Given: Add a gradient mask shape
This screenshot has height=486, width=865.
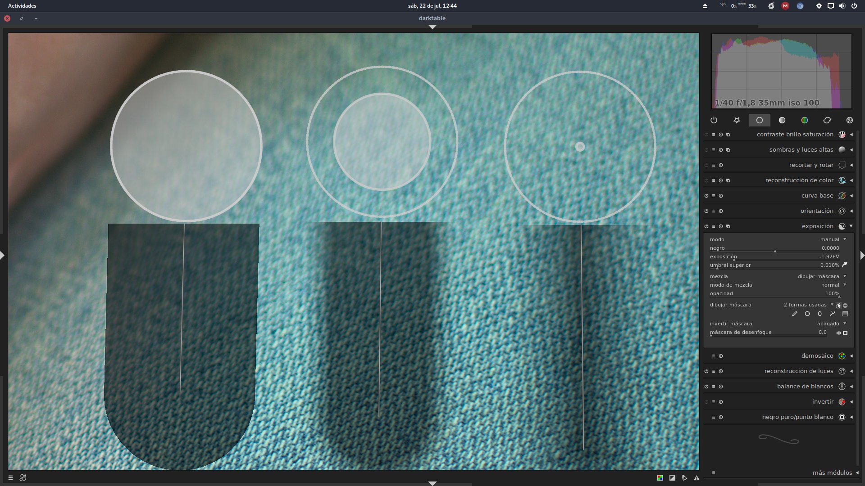Looking at the screenshot, I should [x=845, y=314].
